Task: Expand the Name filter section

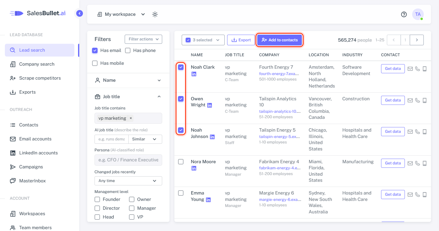Action: [x=128, y=80]
